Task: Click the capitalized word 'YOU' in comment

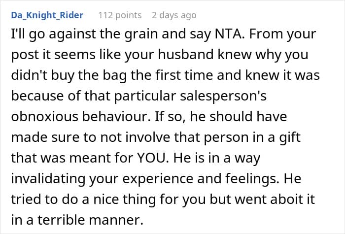Action: pyautogui.click(x=151, y=158)
